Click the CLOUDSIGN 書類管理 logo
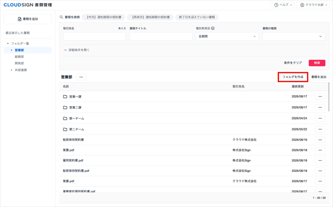This screenshot has height=207, width=333. pos(28,5)
